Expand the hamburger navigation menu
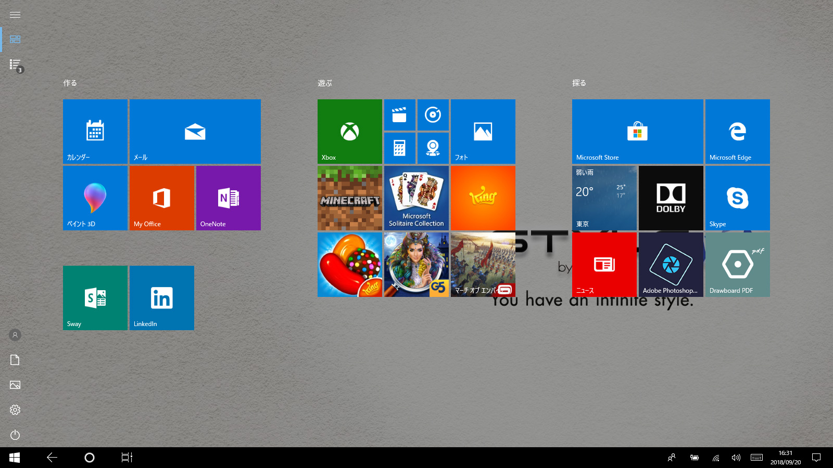This screenshot has width=833, height=468. pyautogui.click(x=15, y=15)
